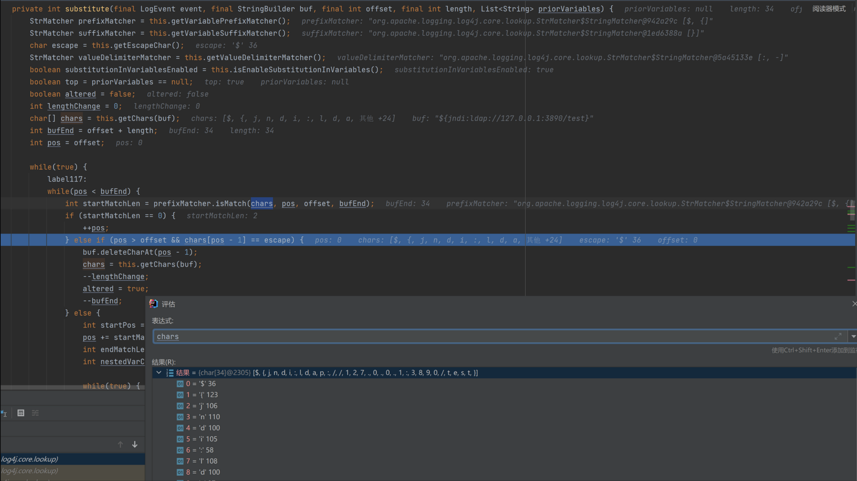Click the Trace Current Stream Chain icon
The image size is (857, 481).
[35, 413]
